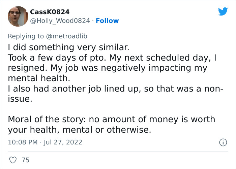Click the "Took a few days of pto" line

tap(111, 58)
